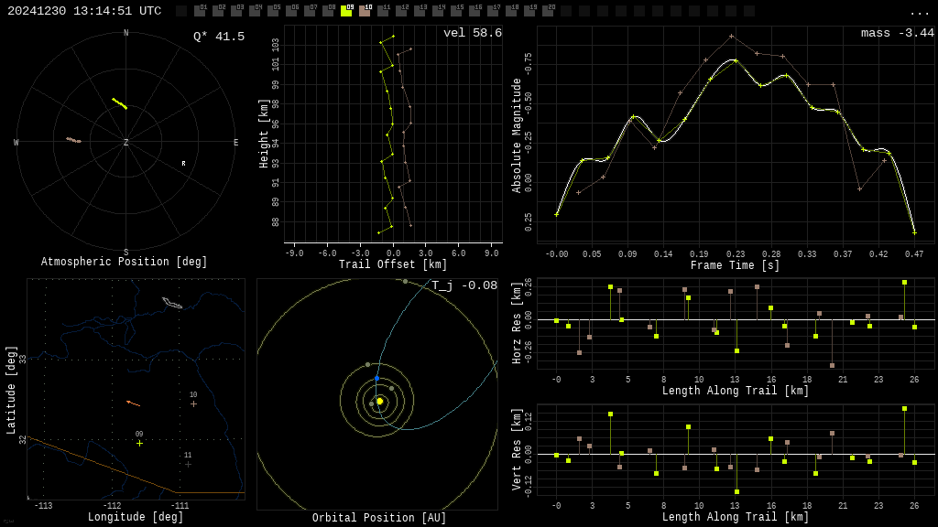This screenshot has width=938, height=527.
Task: Toggle station 05 square in top bar
Action: point(273,11)
